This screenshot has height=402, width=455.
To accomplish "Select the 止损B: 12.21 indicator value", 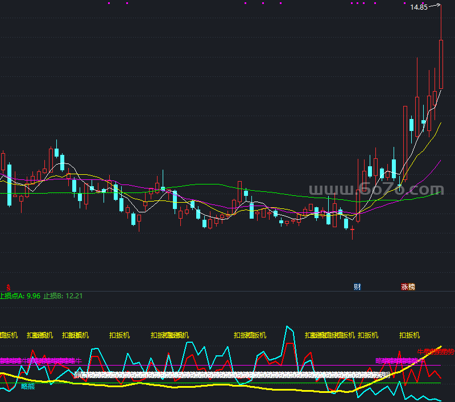I will [63, 296].
